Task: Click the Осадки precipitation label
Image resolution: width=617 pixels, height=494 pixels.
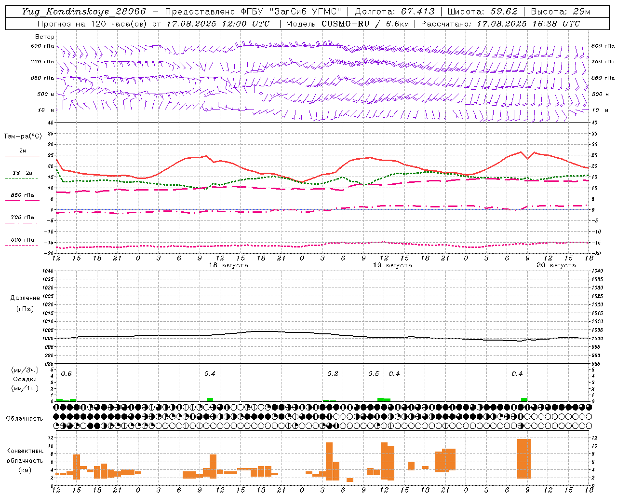Action: coord(25,379)
